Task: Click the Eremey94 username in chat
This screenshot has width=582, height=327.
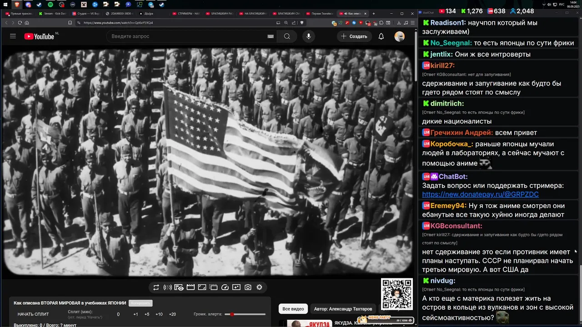Action: [448, 206]
